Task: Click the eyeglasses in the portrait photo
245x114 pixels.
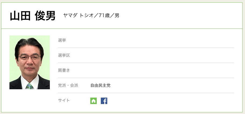Action: (x=30, y=57)
